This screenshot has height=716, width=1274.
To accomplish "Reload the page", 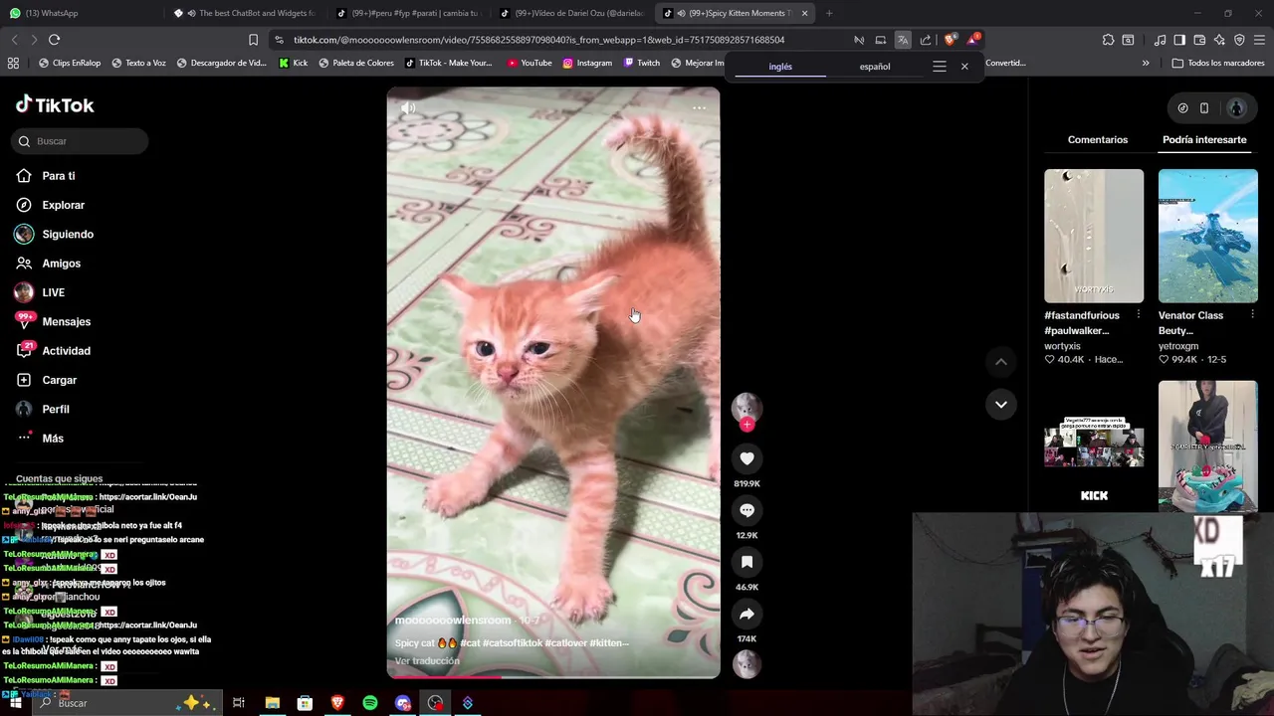I will (x=54, y=40).
